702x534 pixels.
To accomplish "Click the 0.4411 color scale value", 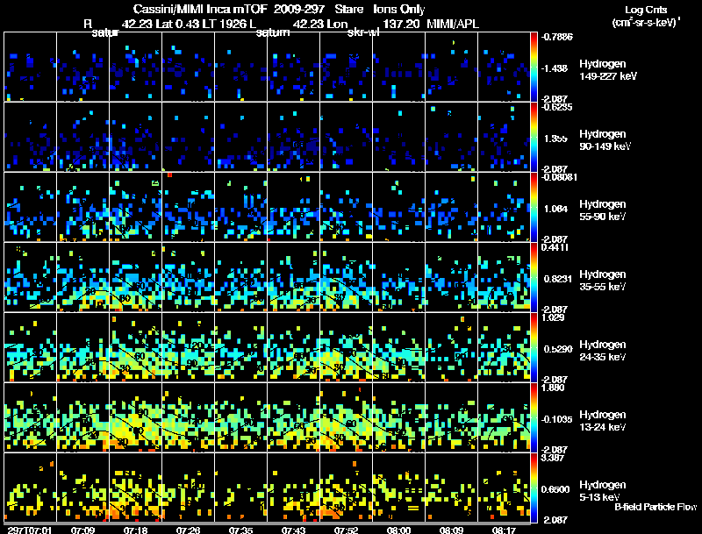I will pos(555,247).
